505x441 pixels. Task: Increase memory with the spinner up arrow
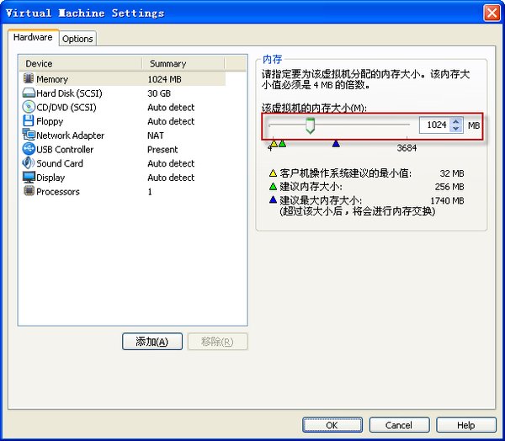[456, 121]
